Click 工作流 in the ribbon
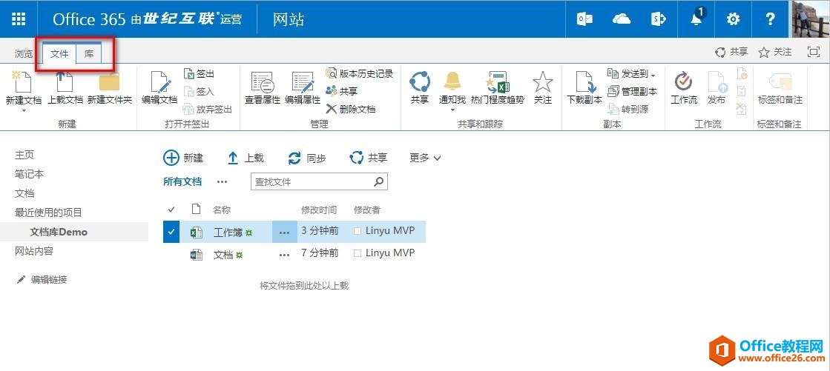The image size is (830, 371). click(684, 87)
